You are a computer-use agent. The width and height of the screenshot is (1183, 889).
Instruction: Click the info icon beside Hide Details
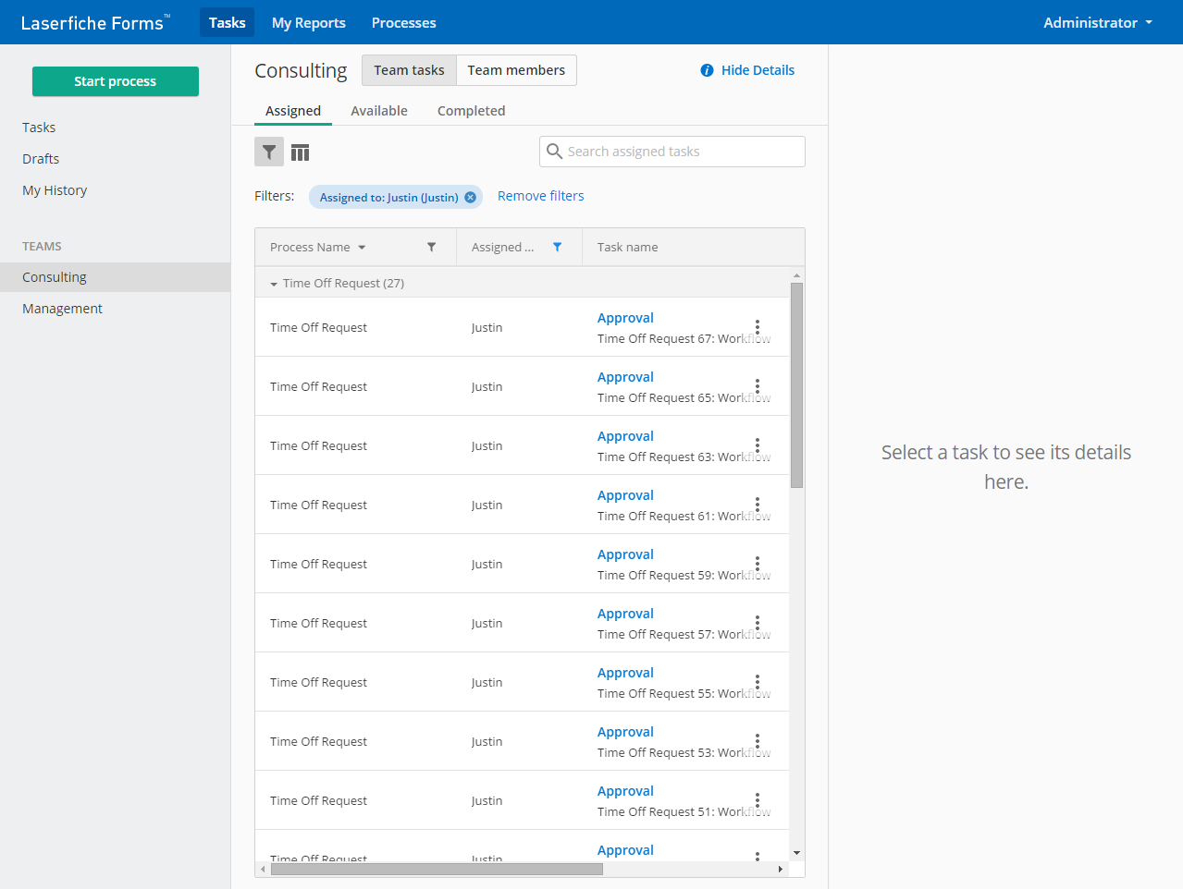(x=707, y=70)
